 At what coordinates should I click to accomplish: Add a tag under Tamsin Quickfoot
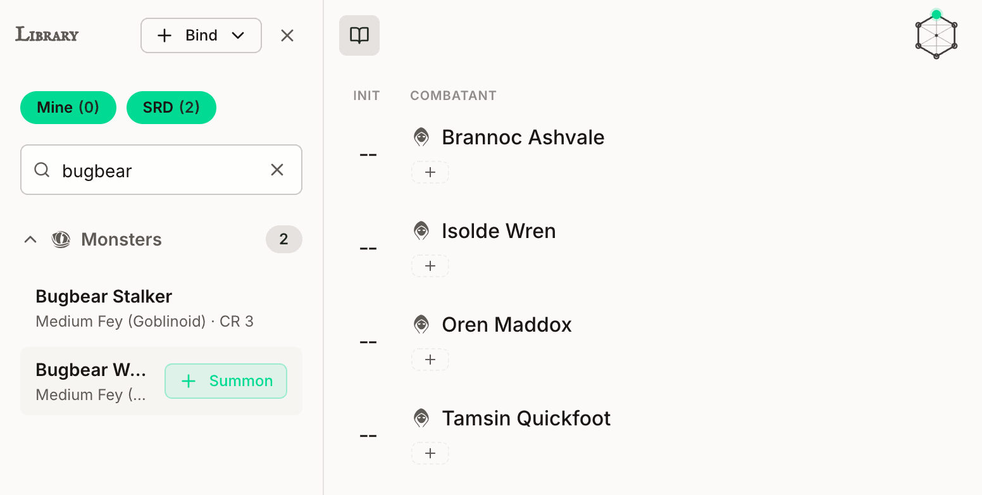430,453
